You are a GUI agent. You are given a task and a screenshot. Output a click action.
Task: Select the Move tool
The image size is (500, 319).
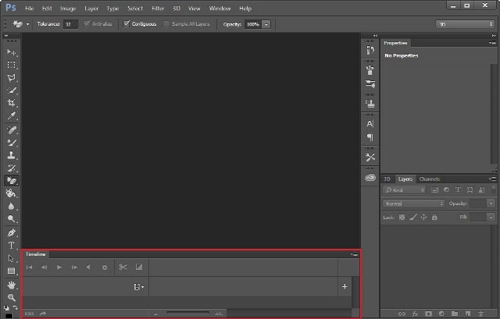(12, 52)
